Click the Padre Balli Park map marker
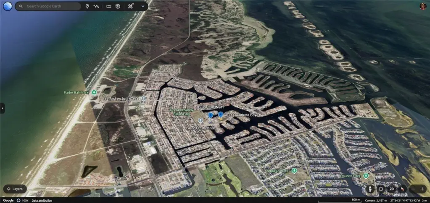Image resolution: width=430 pixels, height=203 pixels. pos(94,92)
